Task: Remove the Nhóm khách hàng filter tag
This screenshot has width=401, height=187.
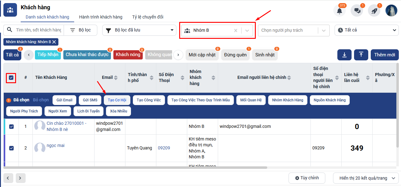Action: click(54, 42)
